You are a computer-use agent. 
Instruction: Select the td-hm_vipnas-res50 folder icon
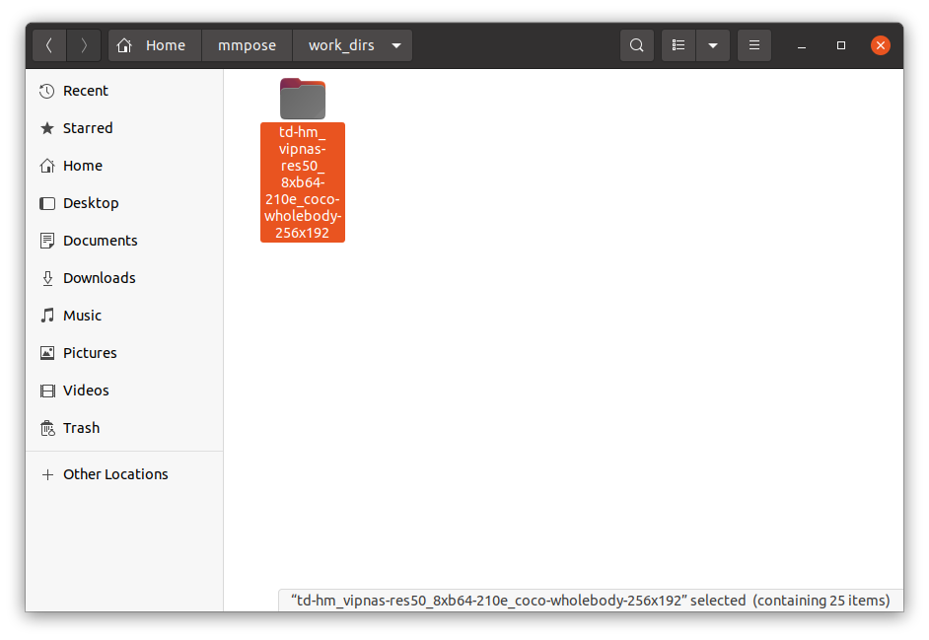[x=303, y=99]
